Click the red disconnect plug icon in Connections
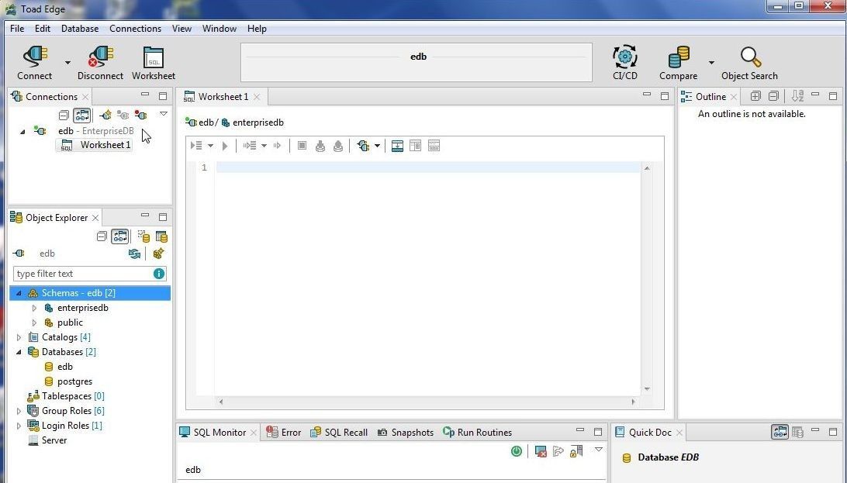The image size is (847, 483). pyautogui.click(x=140, y=115)
